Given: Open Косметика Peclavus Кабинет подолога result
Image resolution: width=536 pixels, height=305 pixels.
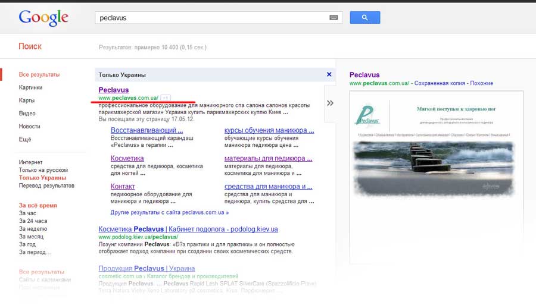Looking at the screenshot, I should [188, 229].
